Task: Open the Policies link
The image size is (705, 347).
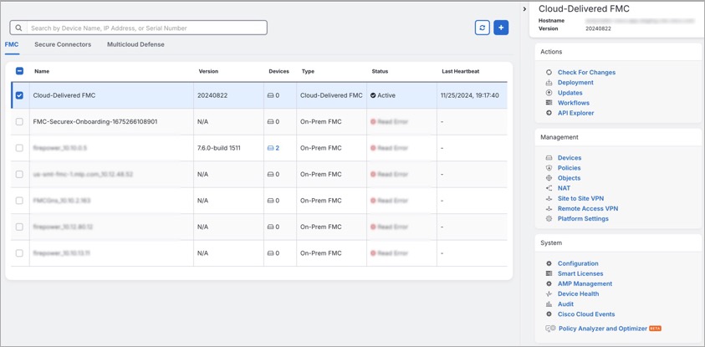Action: pos(570,168)
